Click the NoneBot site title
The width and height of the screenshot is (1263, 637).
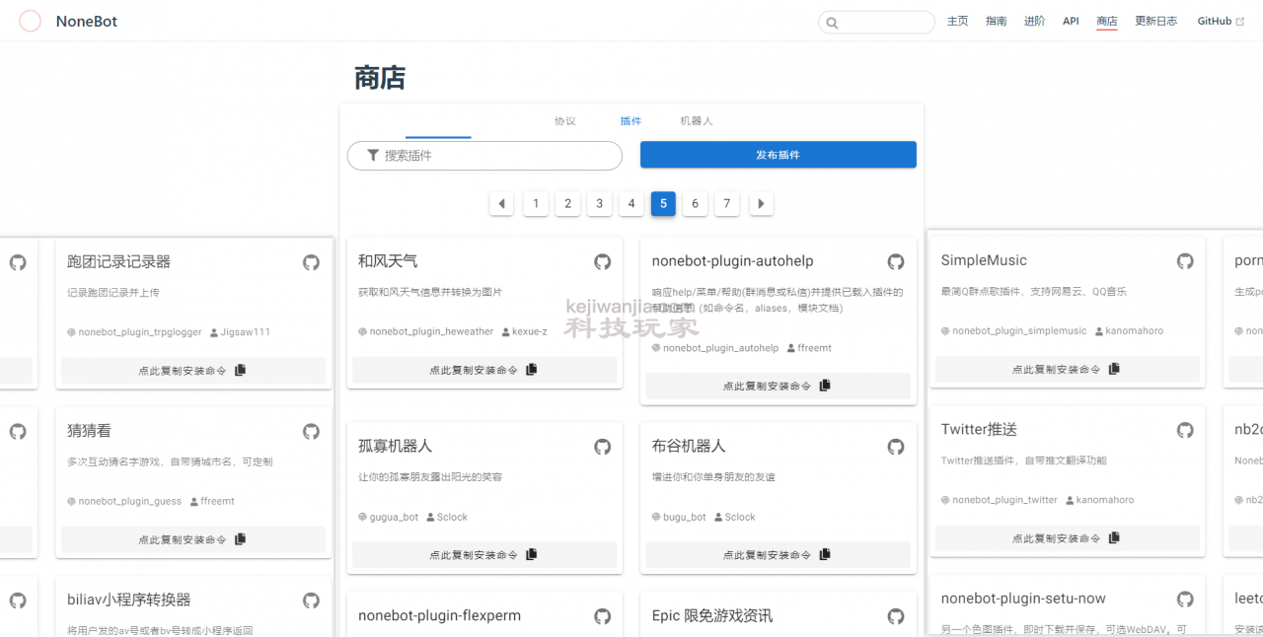click(x=87, y=22)
